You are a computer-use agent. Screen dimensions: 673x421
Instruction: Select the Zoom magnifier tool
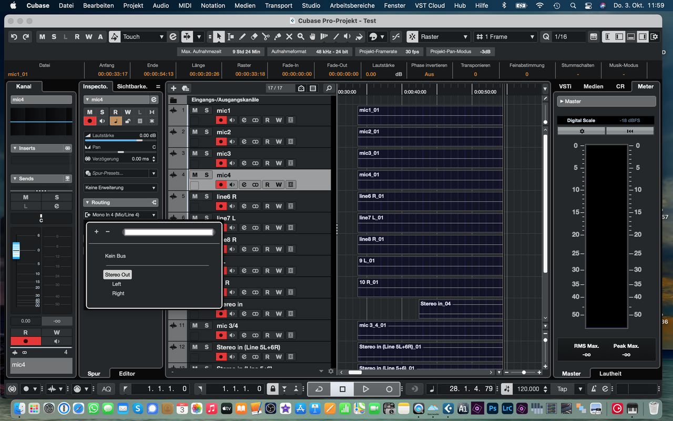click(301, 37)
